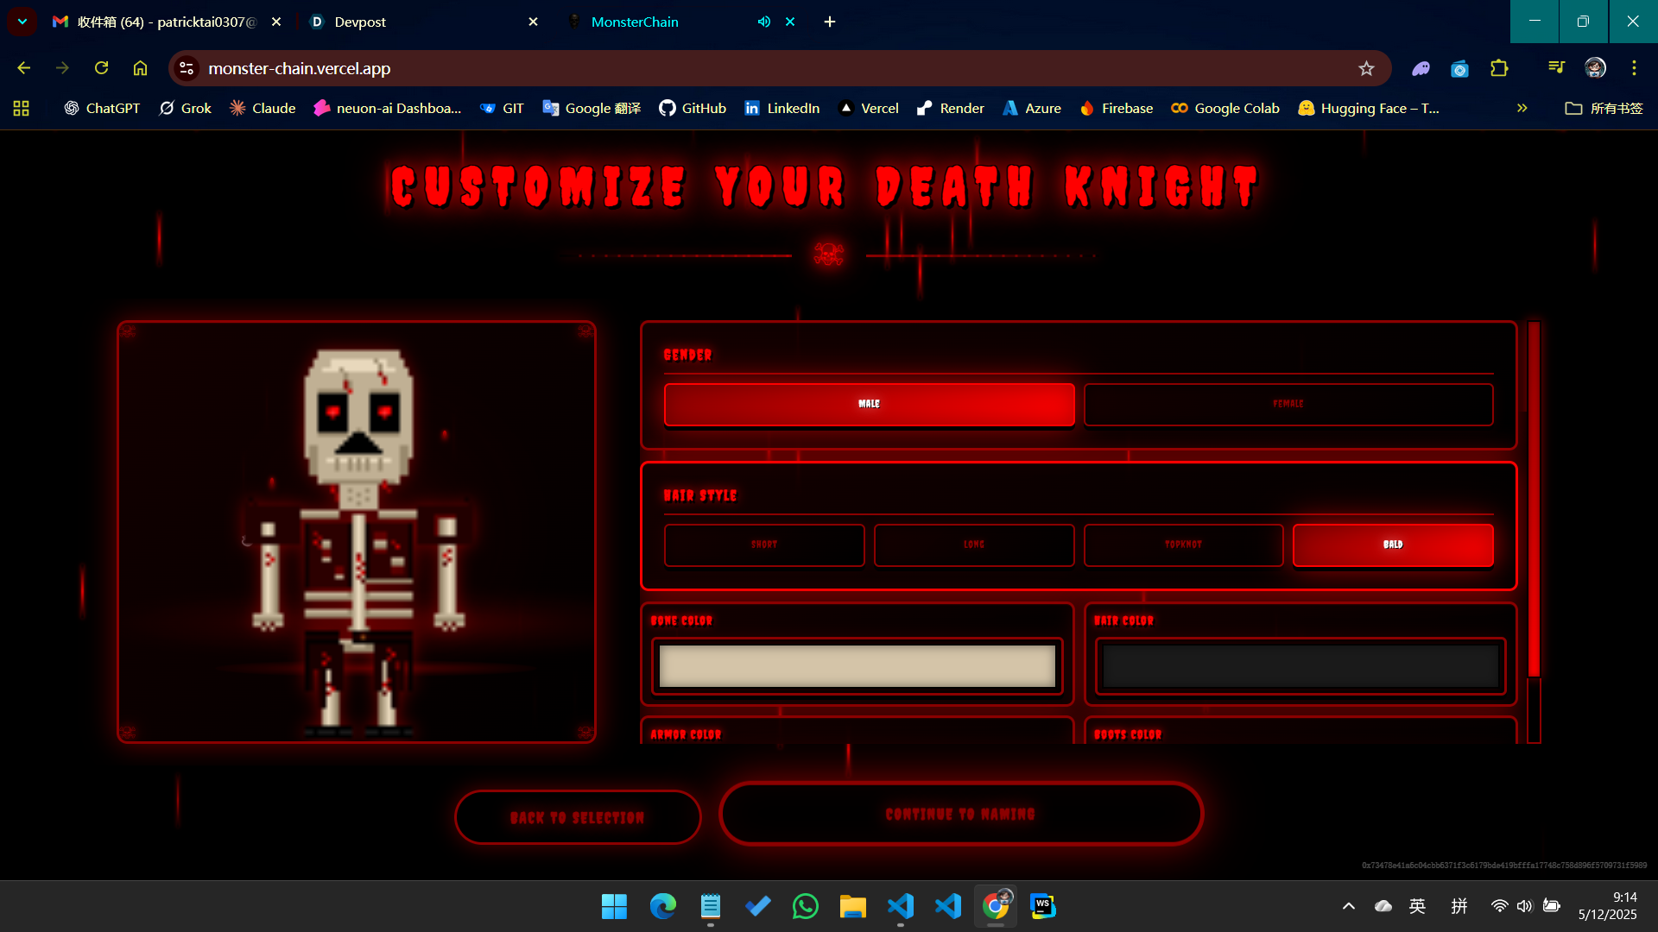
Task: Open the browser extensions puzzle icon
Action: (1499, 68)
